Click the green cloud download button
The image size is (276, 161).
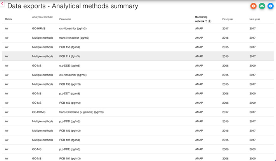[262, 6]
